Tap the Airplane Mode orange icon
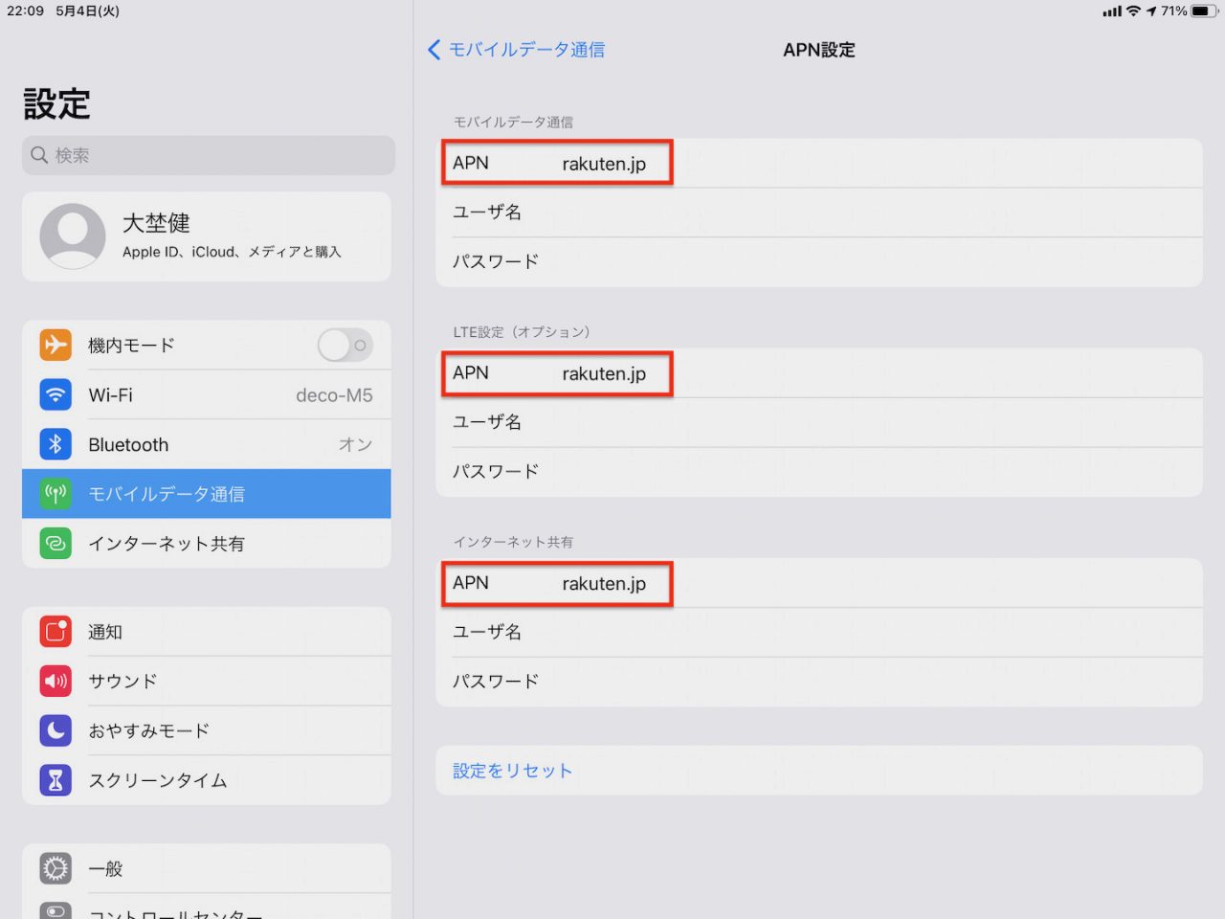Viewport: 1225px width, 919px height. point(56,345)
